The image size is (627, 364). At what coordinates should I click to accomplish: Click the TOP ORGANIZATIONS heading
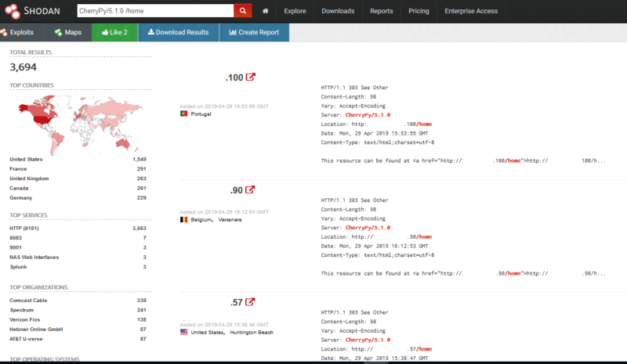tap(38, 287)
